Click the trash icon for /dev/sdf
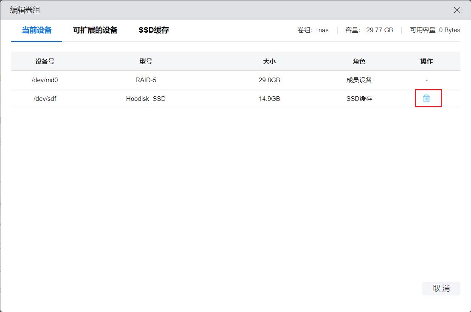 point(426,98)
